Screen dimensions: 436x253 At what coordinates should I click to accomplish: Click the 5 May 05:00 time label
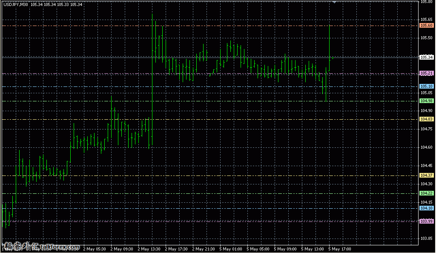pos(258,249)
